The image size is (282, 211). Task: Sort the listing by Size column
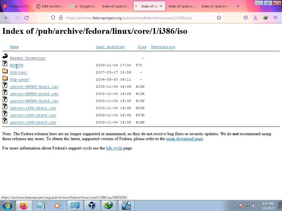click(x=142, y=47)
